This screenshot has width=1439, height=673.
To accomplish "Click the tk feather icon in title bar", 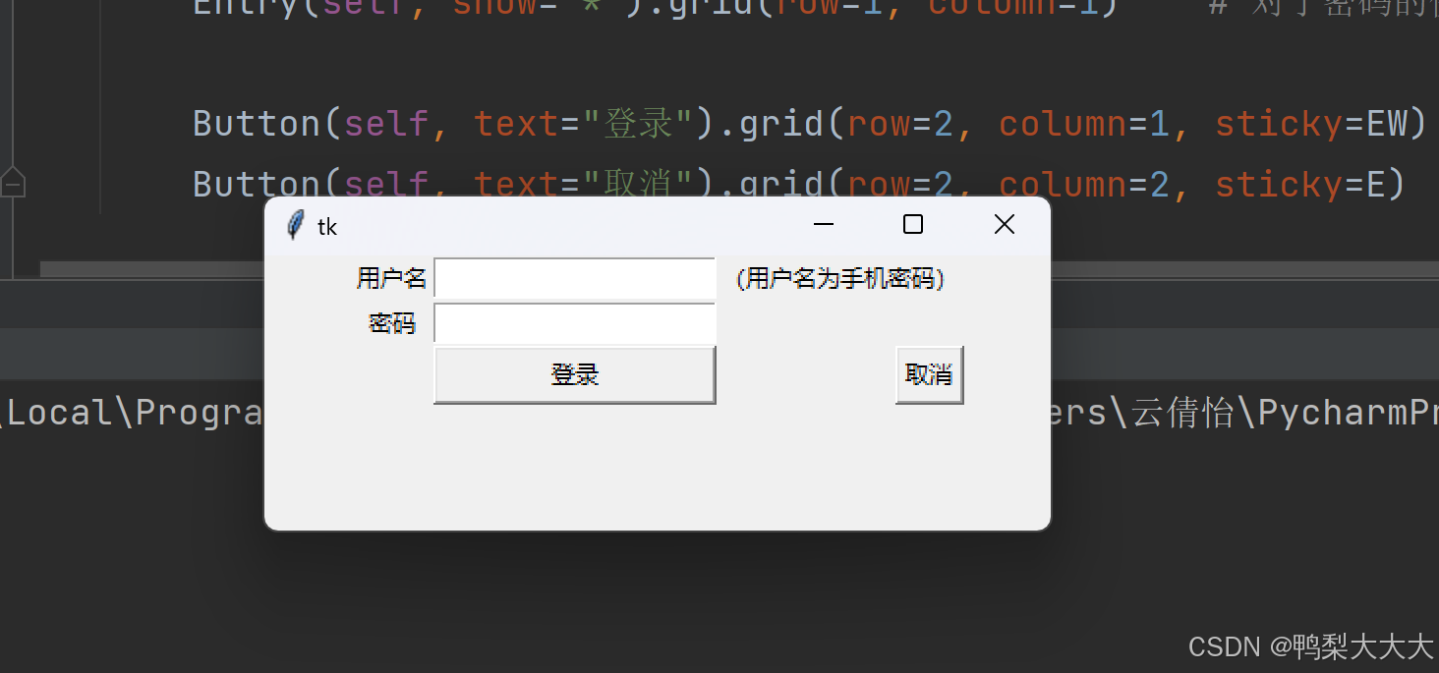I will [294, 226].
